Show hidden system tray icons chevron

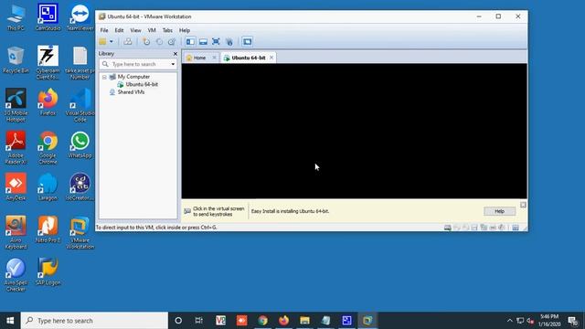point(510,321)
